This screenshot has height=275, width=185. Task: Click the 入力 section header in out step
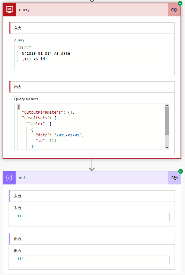(x=92, y=196)
